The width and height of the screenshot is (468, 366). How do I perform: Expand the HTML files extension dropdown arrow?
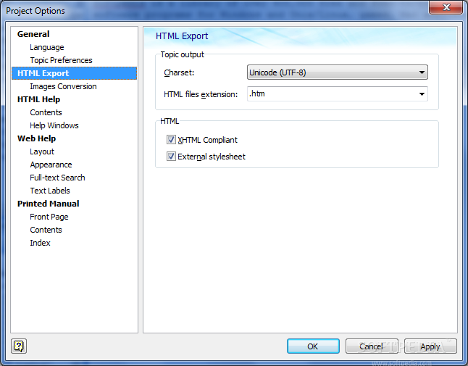(x=422, y=94)
